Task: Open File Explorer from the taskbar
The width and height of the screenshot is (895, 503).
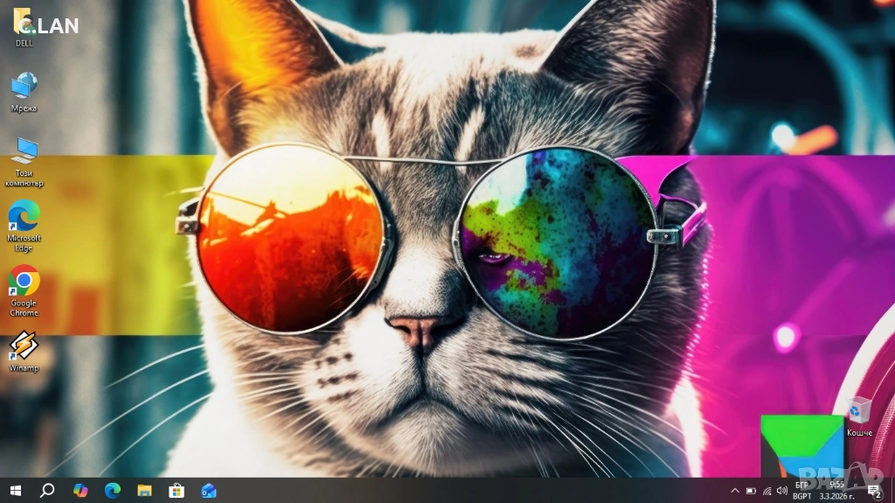Action: point(144,491)
